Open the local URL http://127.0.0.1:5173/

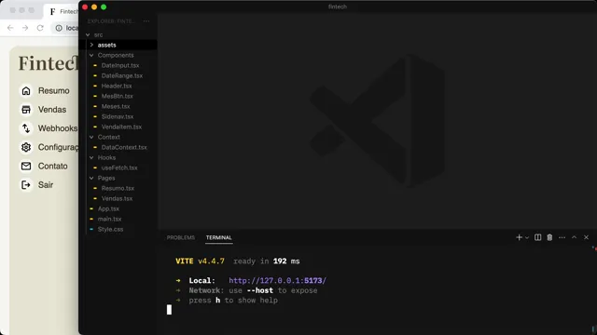point(278,281)
